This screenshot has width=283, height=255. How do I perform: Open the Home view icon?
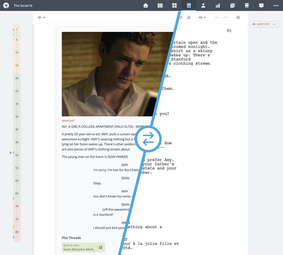[145, 5]
